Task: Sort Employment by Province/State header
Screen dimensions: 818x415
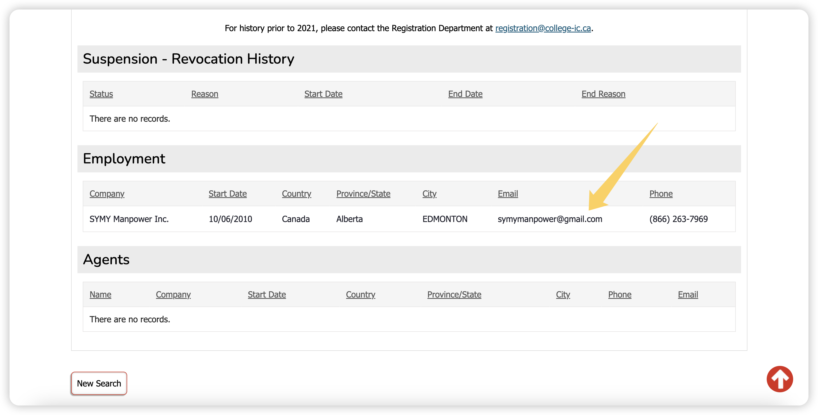Action: point(363,194)
